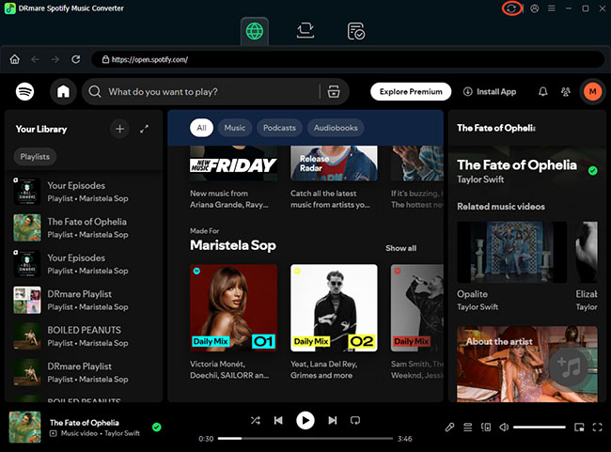This screenshot has height=452, width=611.
Task: Open first BOILED PEANUTS playlist in library
Action: (x=84, y=336)
